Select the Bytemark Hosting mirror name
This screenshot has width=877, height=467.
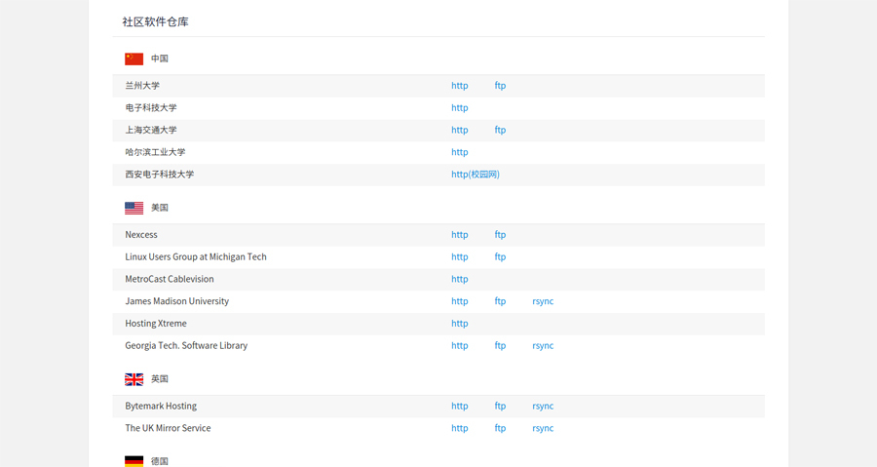(161, 406)
